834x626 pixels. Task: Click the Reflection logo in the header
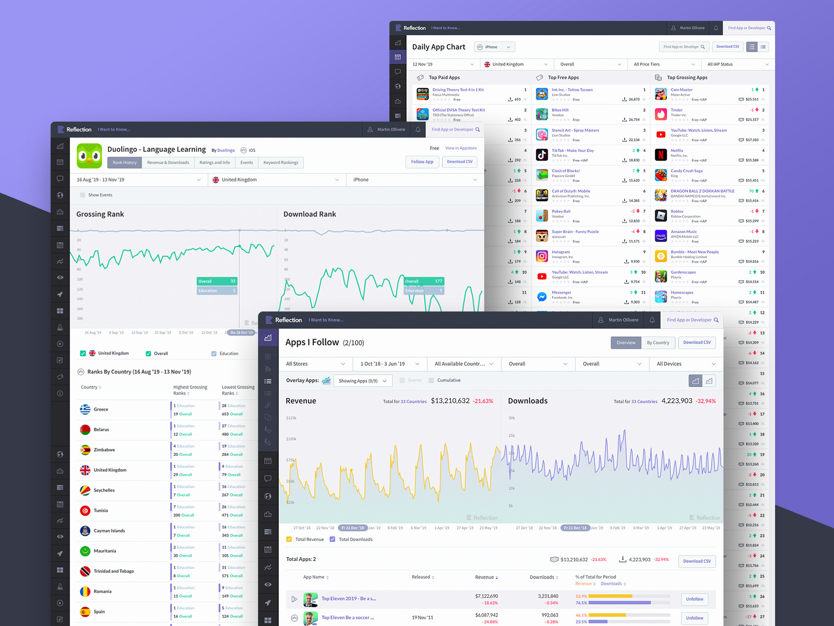(x=286, y=320)
